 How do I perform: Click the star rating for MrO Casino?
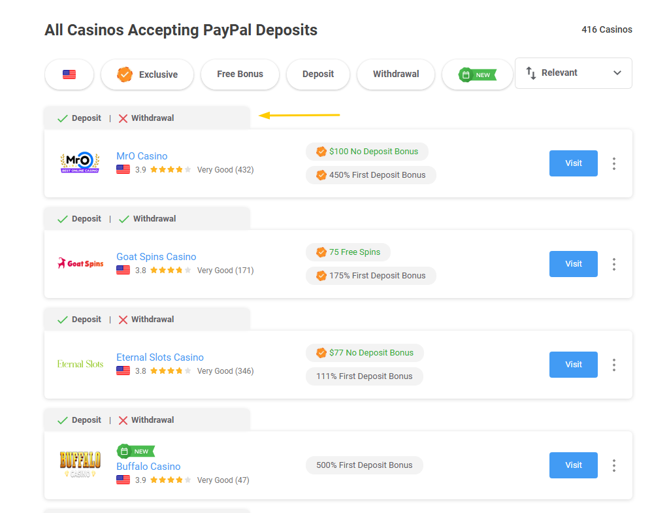pos(170,169)
